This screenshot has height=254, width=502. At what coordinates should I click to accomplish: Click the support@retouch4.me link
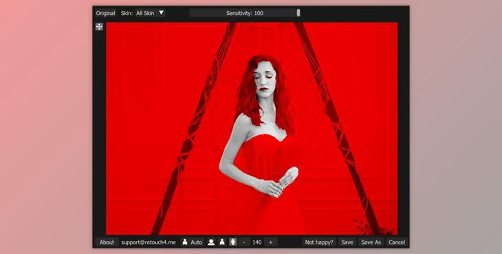pos(149,242)
